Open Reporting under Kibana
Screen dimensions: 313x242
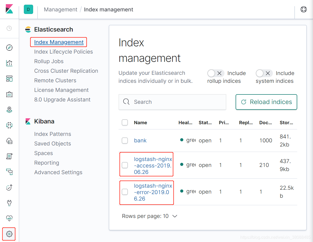coord(47,163)
